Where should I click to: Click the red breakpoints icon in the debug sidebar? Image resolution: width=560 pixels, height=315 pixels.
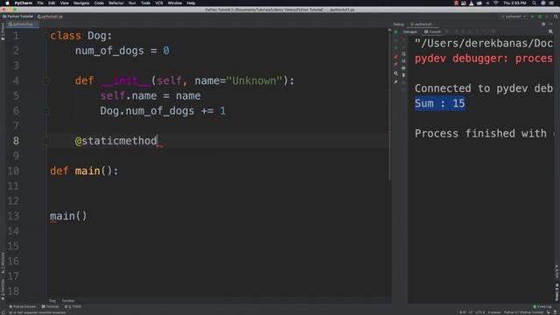tap(395, 57)
